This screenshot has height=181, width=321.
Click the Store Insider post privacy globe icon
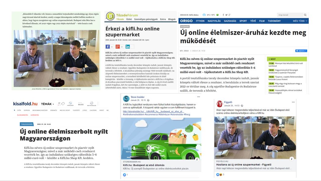[x=148, y=100]
